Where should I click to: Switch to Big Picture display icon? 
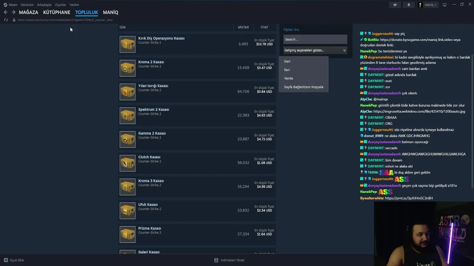[x=445, y=5]
